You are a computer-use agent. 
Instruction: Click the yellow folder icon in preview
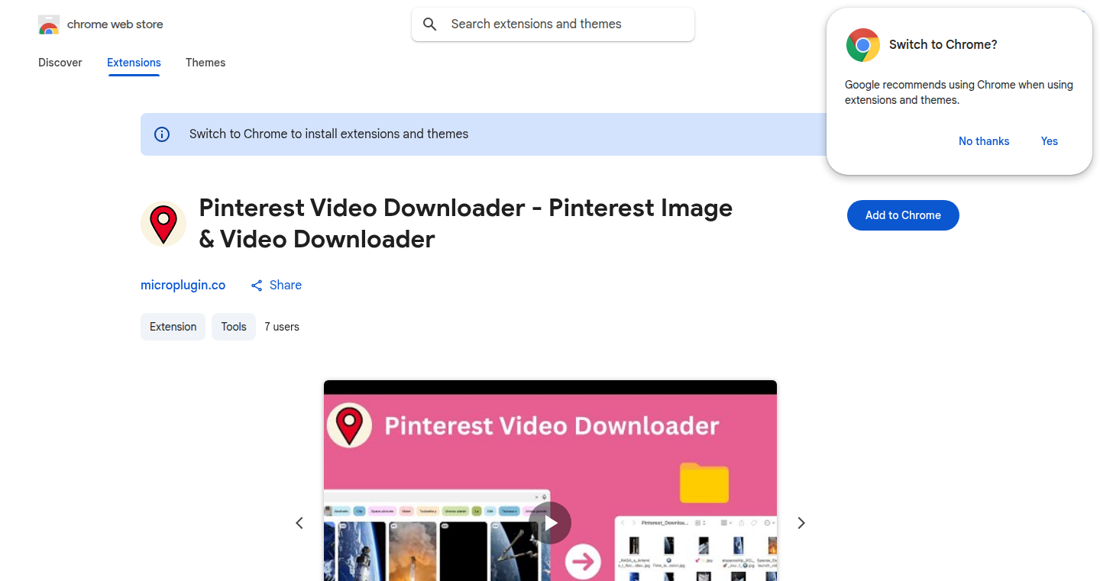704,483
